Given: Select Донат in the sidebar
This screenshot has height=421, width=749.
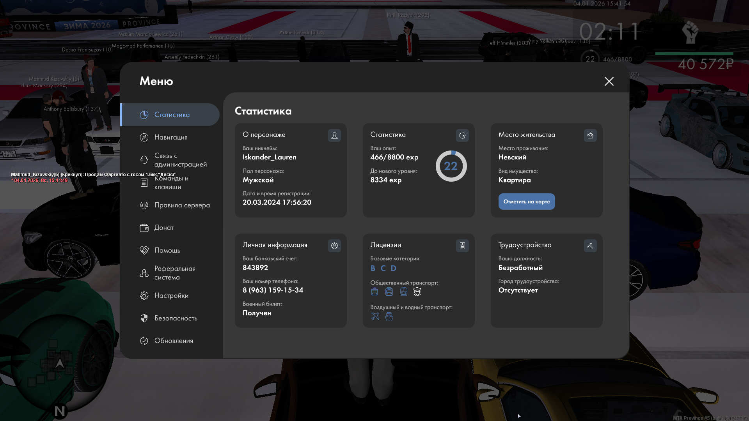Looking at the screenshot, I should (x=164, y=228).
